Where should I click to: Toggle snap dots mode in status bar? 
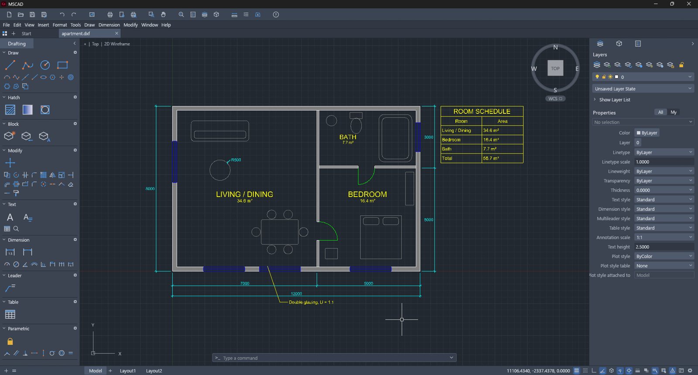point(585,371)
